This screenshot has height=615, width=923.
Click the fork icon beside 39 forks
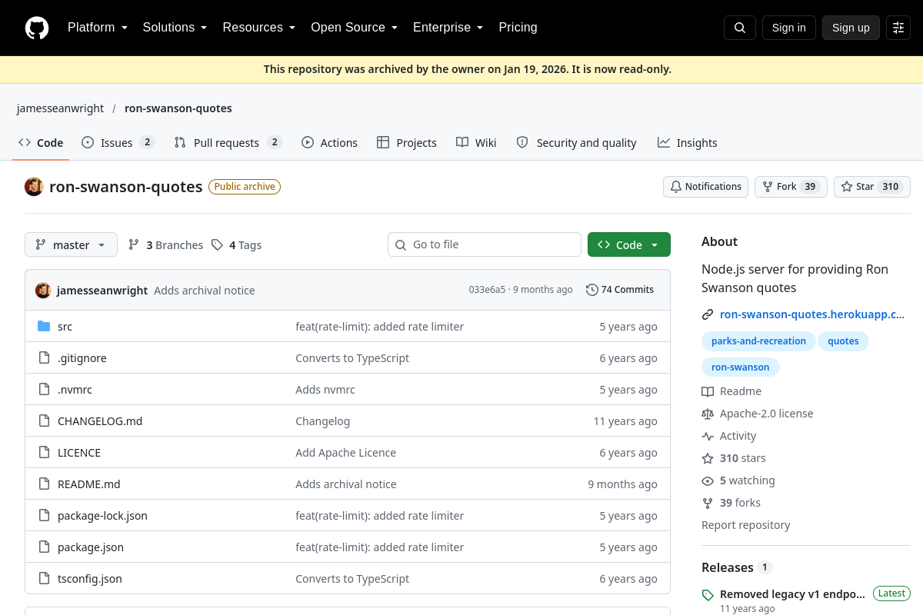708,503
